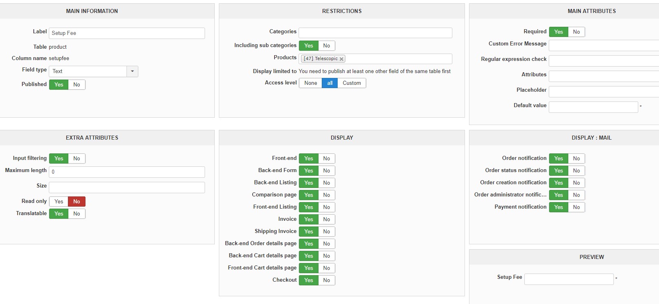Set Checkout display to No
Viewport: 659px width, 304px height.
click(326, 280)
